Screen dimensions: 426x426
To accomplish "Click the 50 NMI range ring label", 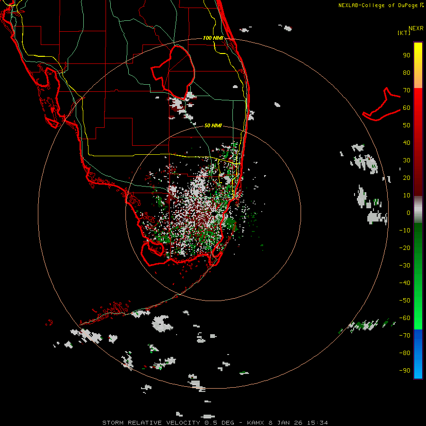I will coord(213,125).
